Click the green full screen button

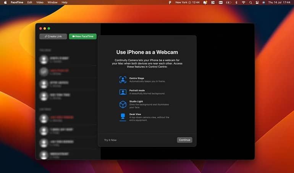49,29
